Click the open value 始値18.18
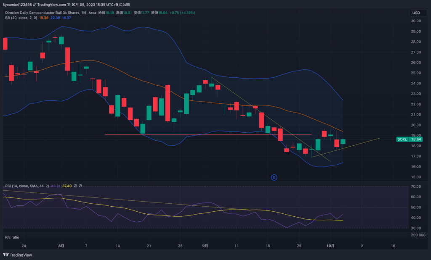 (x=106, y=13)
